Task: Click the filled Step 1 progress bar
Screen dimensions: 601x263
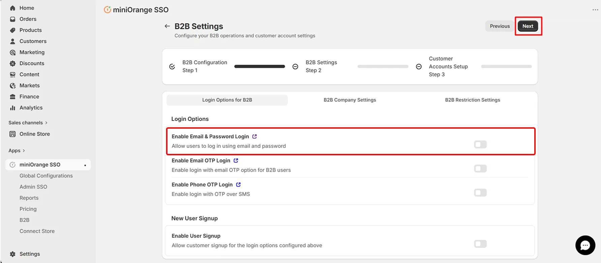Action: point(259,67)
